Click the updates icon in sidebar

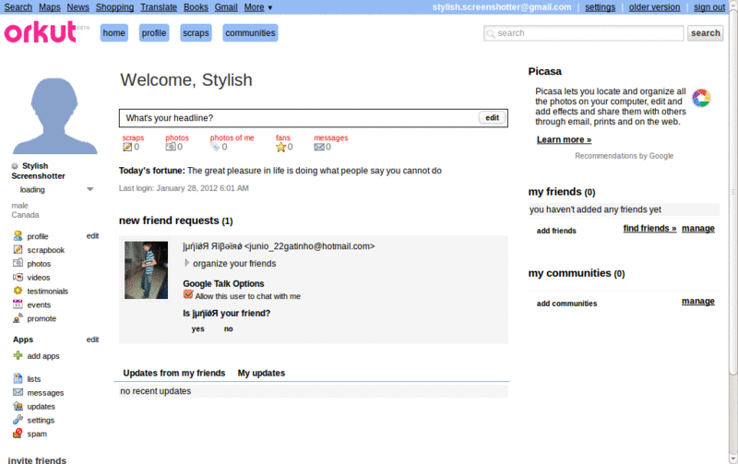point(18,406)
